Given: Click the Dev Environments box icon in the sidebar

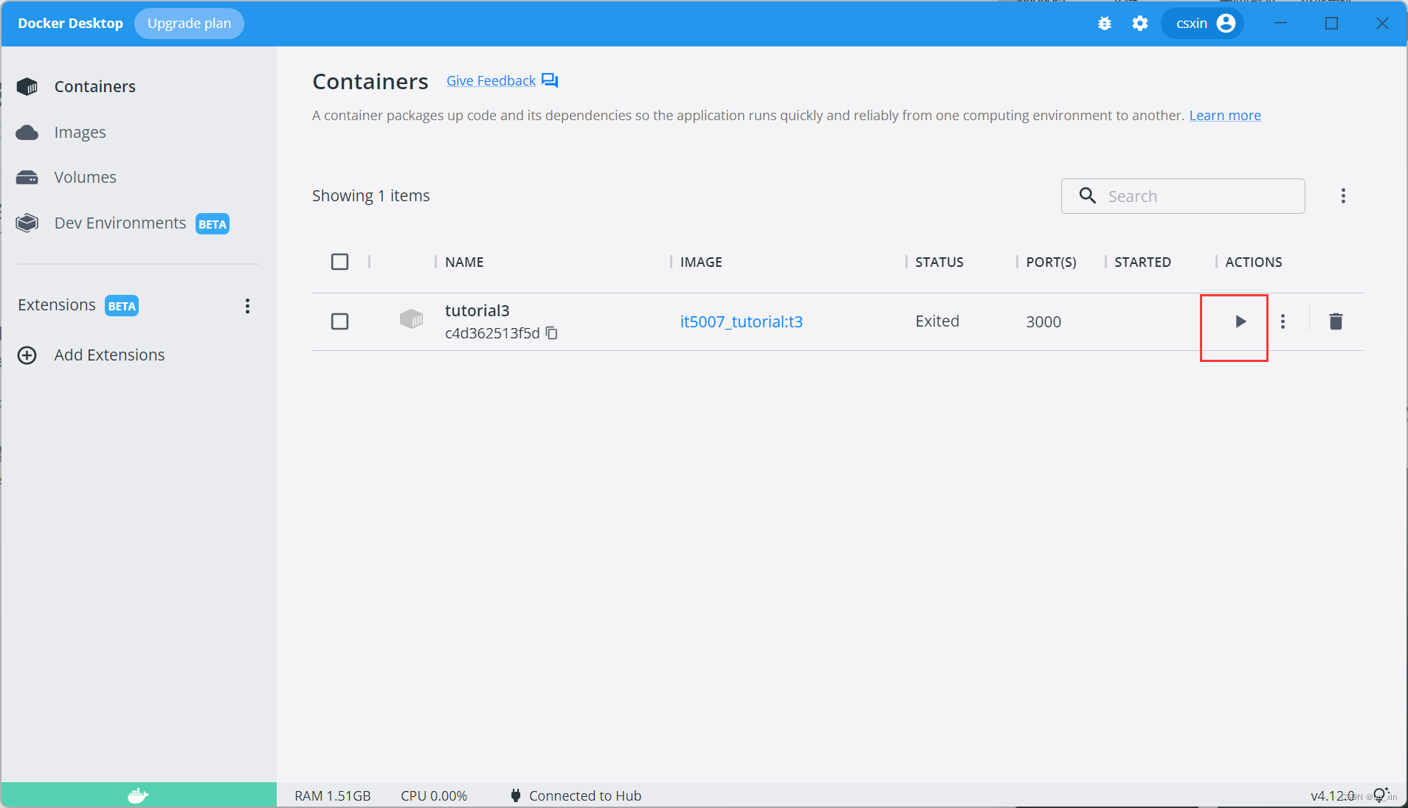Looking at the screenshot, I should [27, 223].
